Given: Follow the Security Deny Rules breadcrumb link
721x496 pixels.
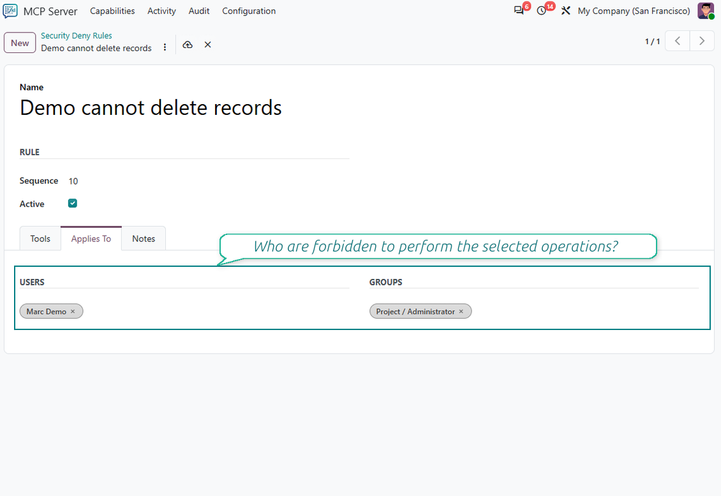Looking at the screenshot, I should click(x=77, y=36).
